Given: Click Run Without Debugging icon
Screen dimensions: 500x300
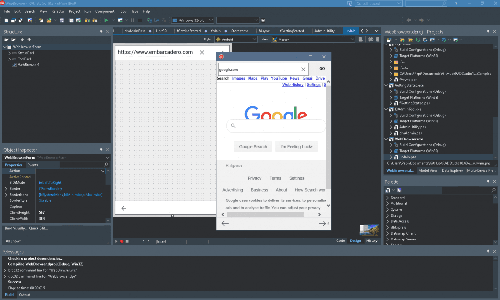Looking at the screenshot, I should coord(120,20).
